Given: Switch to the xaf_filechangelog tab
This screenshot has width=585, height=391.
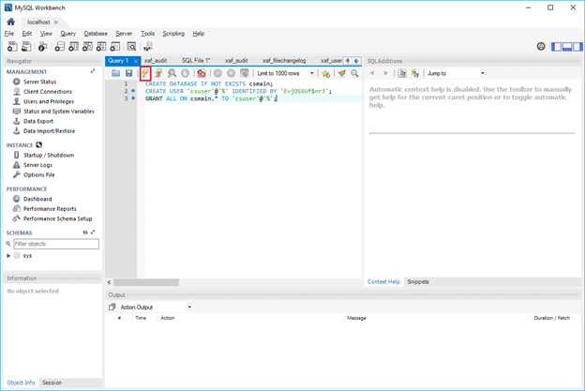Looking at the screenshot, I should tap(284, 60).
